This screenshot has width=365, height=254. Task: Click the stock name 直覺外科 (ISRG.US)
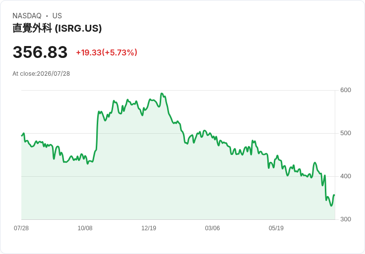[57, 28]
